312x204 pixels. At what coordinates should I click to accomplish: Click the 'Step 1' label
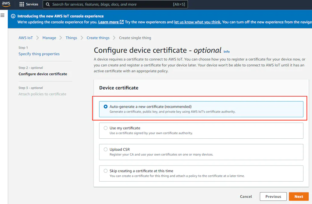click(x=23, y=47)
